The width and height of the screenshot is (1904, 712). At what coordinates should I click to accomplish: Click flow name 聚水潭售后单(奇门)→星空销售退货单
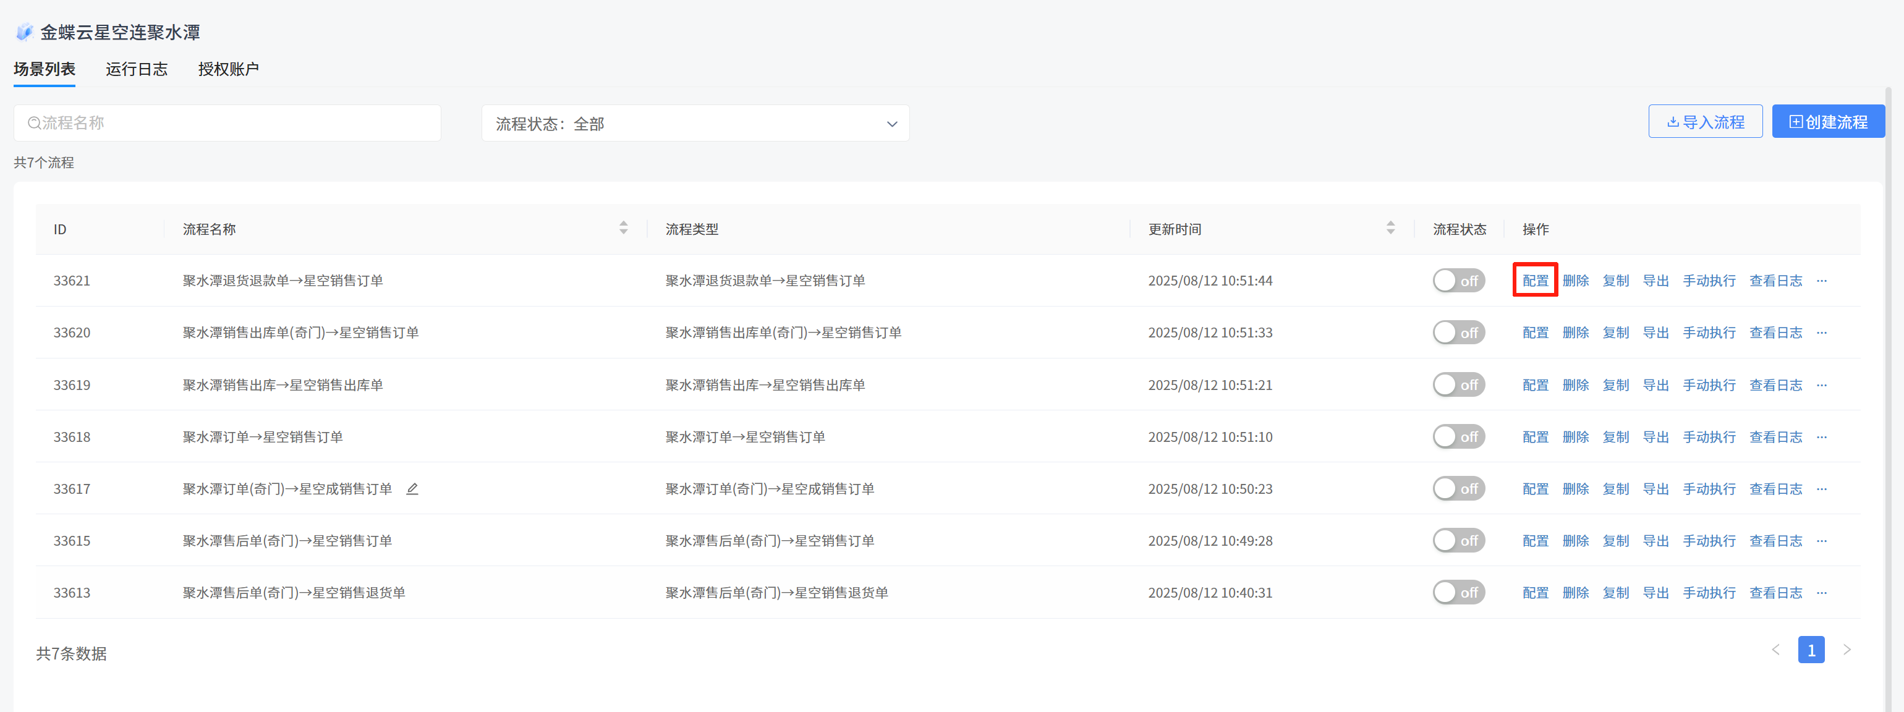pos(294,593)
